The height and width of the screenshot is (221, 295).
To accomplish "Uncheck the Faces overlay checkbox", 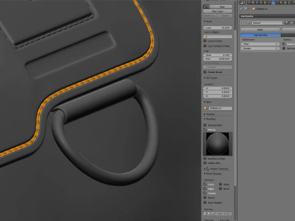I will click(x=205, y=184).
